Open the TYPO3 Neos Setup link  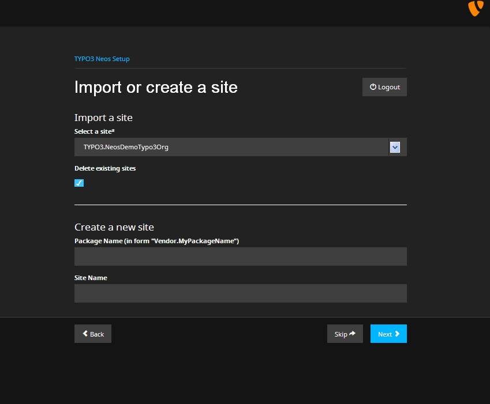click(x=102, y=59)
